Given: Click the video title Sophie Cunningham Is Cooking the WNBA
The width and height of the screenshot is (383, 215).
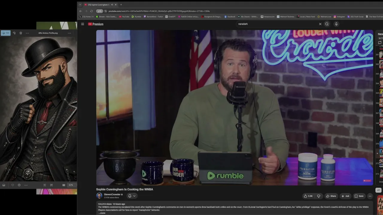Looking at the screenshot, I should [124, 189].
